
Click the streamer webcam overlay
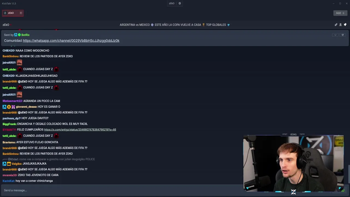(293, 163)
